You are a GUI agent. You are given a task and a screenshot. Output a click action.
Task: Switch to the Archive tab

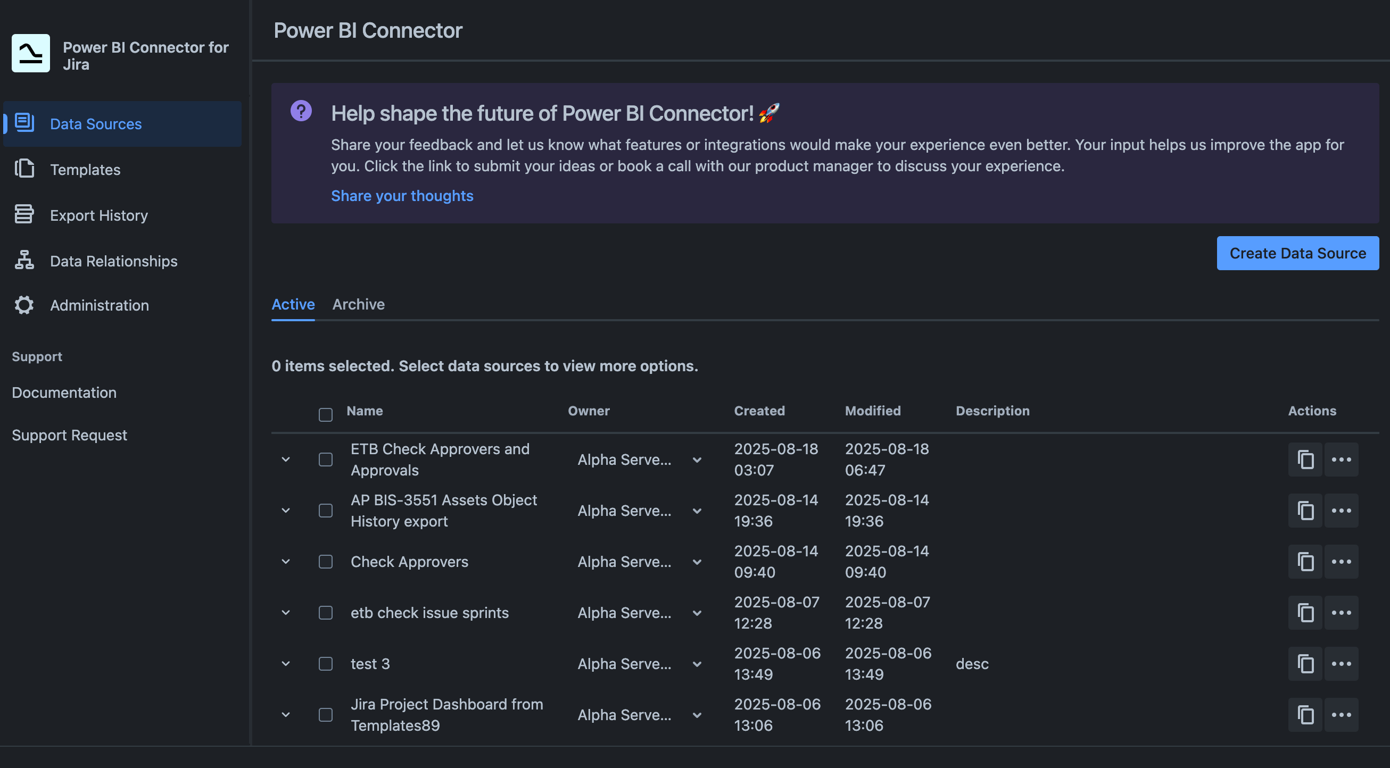(358, 304)
